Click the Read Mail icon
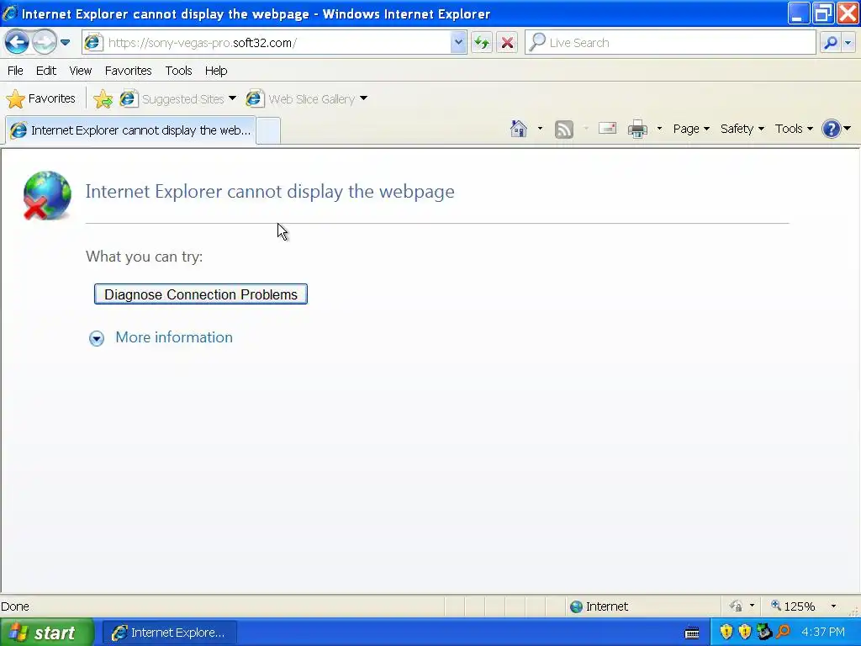The image size is (861, 646). click(x=607, y=129)
